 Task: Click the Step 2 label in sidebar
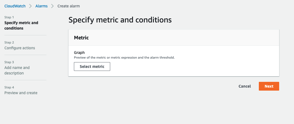(x=9, y=42)
